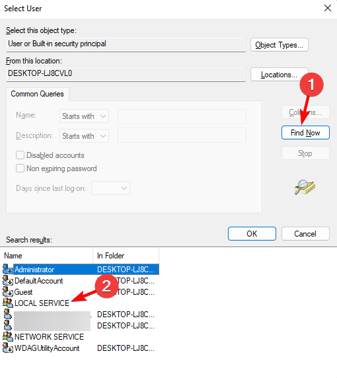Toggle the Non expiring password checkbox
The image size is (337, 378).
[x=20, y=169]
